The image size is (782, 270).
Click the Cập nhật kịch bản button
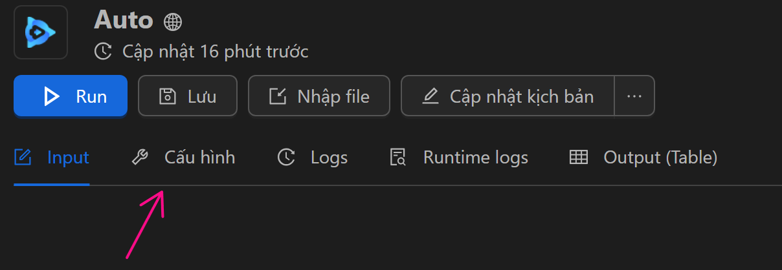point(508,96)
